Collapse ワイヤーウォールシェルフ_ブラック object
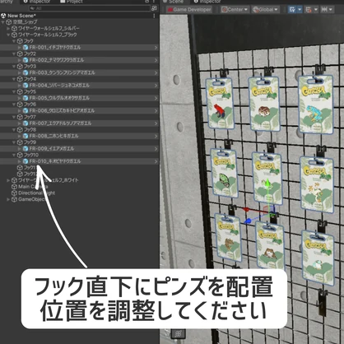The image size is (344, 344). click(x=8, y=35)
